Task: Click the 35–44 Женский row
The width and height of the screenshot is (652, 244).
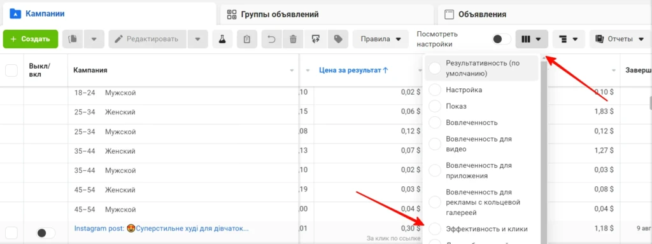Action: pyautogui.click(x=104, y=151)
